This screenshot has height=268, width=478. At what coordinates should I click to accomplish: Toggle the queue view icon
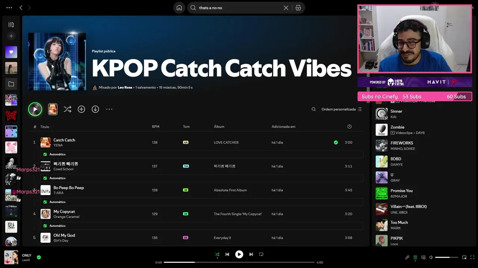coord(415,257)
